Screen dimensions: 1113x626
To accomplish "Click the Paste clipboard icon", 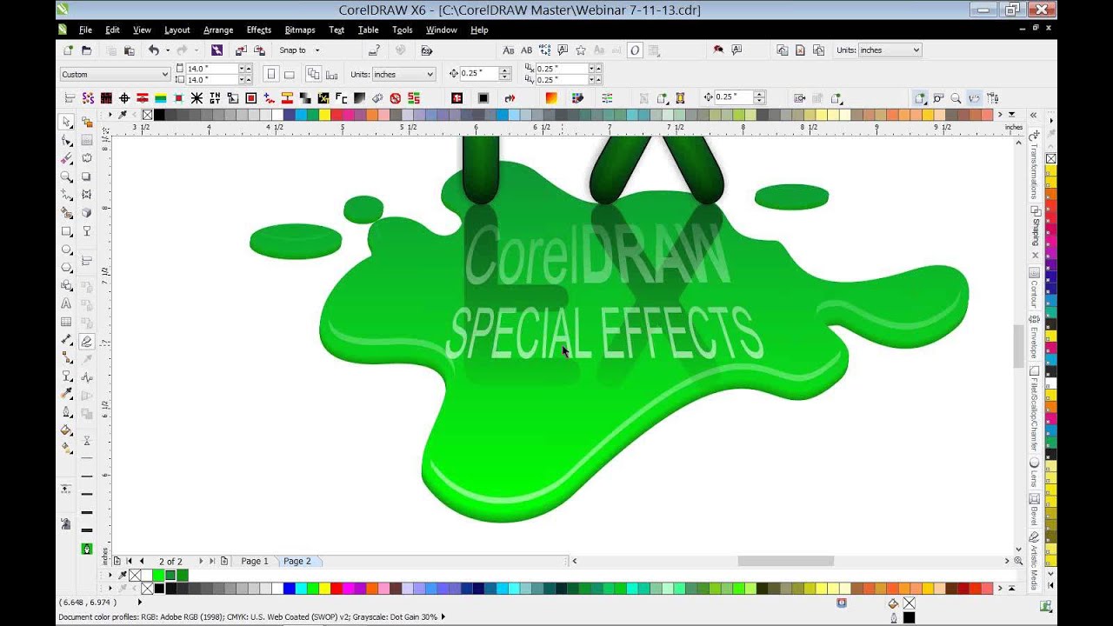I will (130, 50).
